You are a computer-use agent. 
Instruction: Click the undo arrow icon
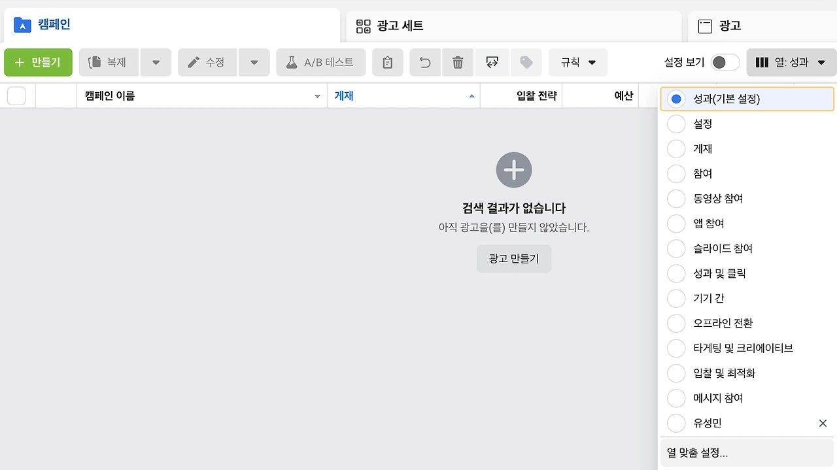coord(425,63)
